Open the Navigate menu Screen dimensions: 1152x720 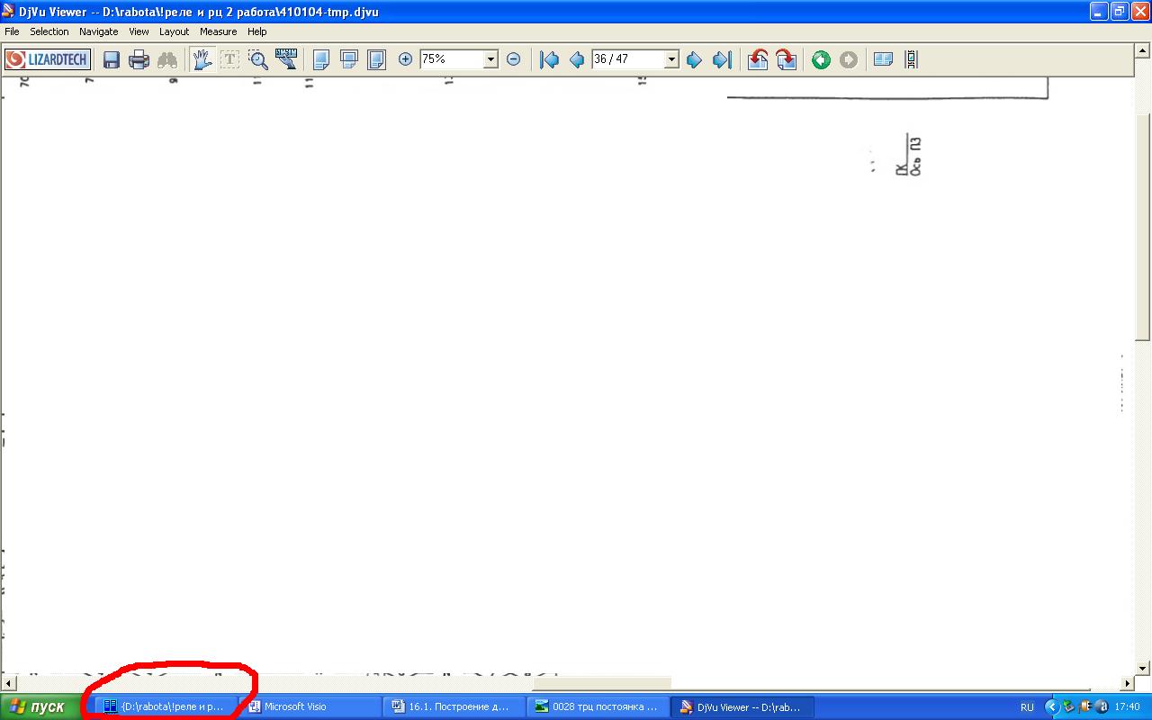98,31
